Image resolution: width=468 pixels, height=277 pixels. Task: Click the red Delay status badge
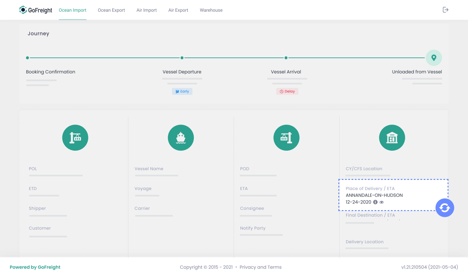point(287,92)
